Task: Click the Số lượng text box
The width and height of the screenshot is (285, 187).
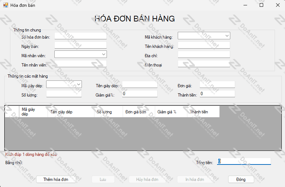Action: [64, 94]
